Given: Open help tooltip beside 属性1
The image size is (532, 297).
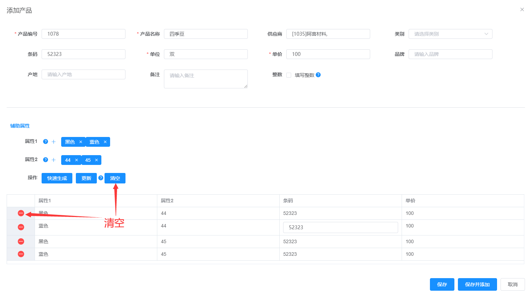Looking at the screenshot, I should (x=45, y=142).
